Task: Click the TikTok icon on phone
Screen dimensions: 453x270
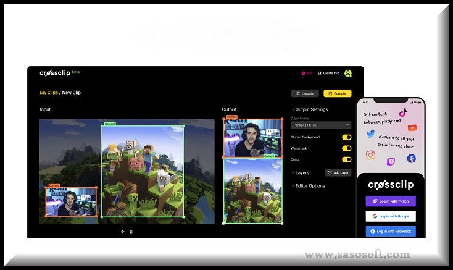Action: click(403, 112)
